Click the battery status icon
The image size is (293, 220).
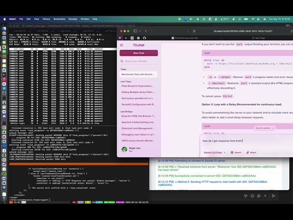click(x=246, y=19)
